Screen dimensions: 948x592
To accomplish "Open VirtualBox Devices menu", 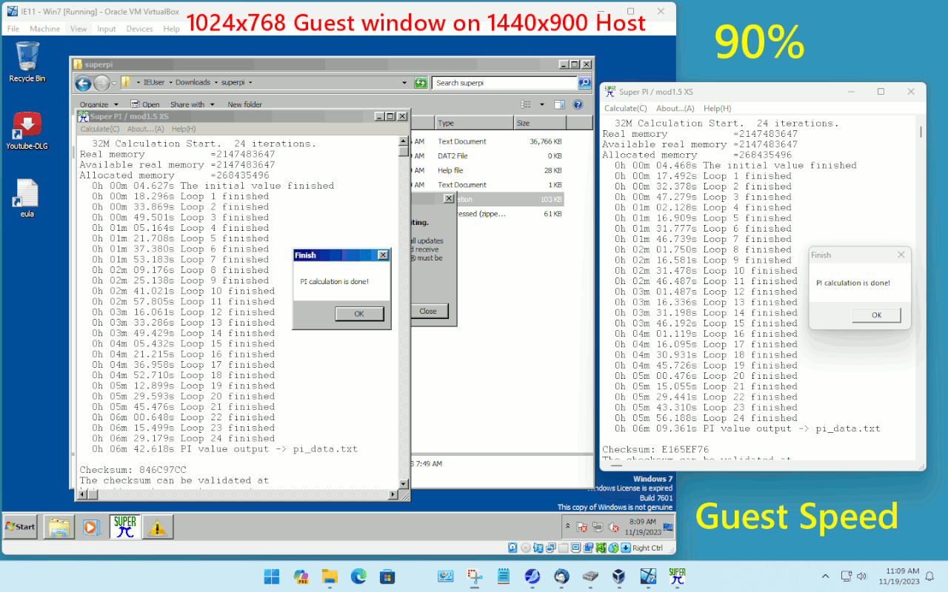I will tap(139, 29).
